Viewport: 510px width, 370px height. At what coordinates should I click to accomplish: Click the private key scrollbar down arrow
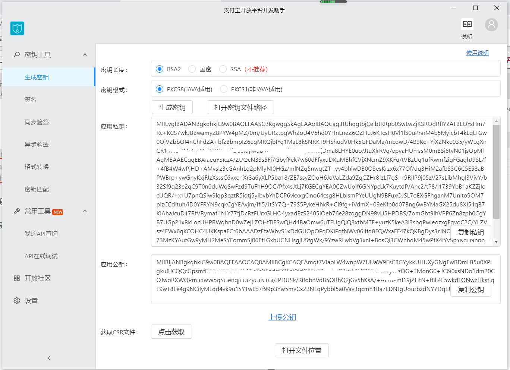click(496, 241)
